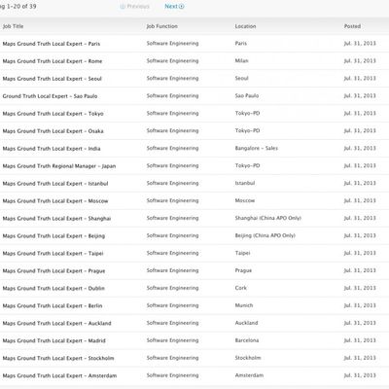This screenshot has width=389, height=389.
Task: Click Tokyo-PD location in Regional Manager row
Action: [248, 166]
